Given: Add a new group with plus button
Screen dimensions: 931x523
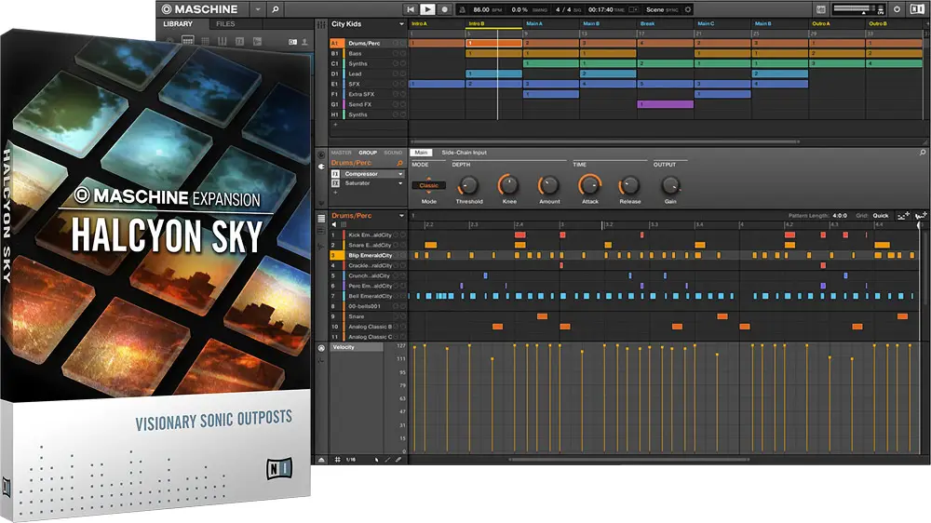Looking at the screenshot, I should coord(335,124).
